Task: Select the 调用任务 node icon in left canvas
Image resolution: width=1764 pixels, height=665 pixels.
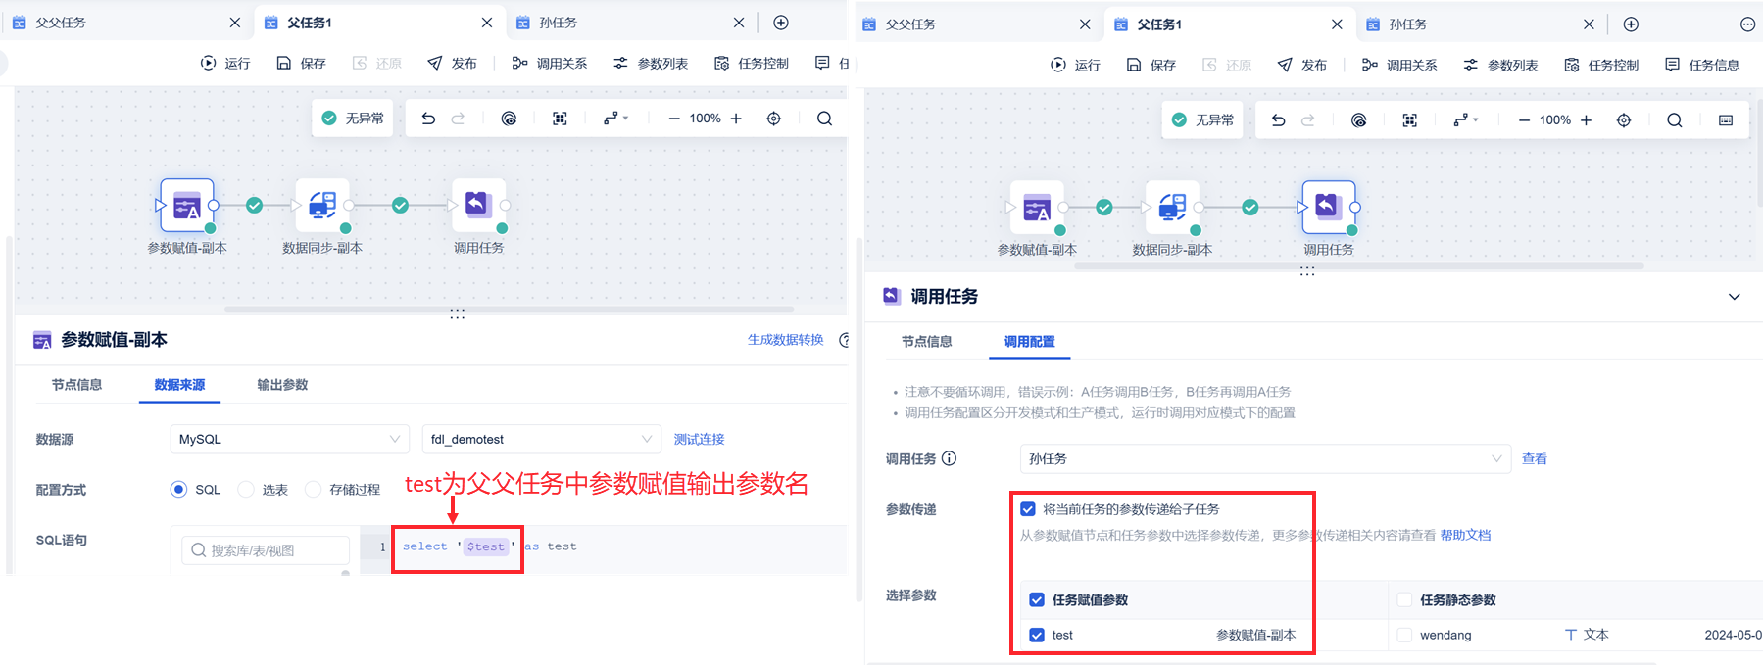Action: (x=478, y=205)
